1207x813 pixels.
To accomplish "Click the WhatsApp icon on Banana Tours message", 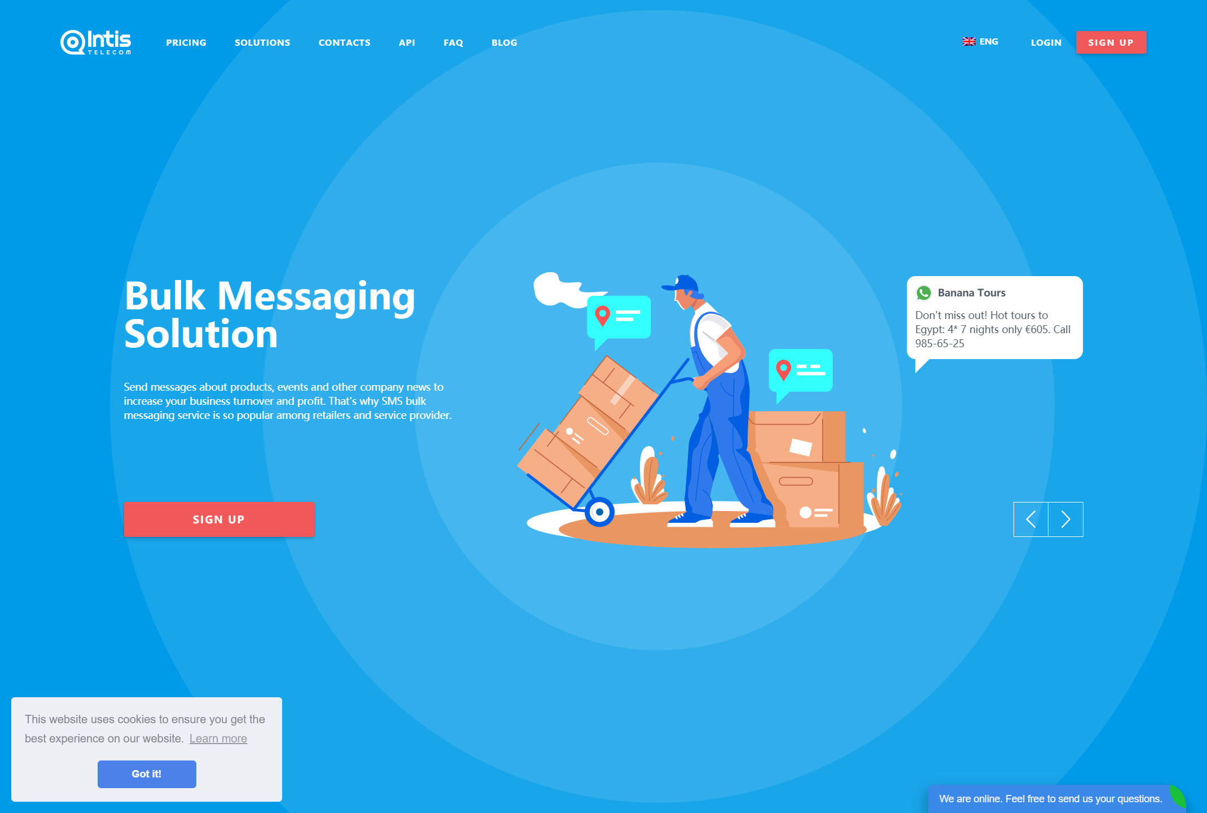I will coord(924,292).
